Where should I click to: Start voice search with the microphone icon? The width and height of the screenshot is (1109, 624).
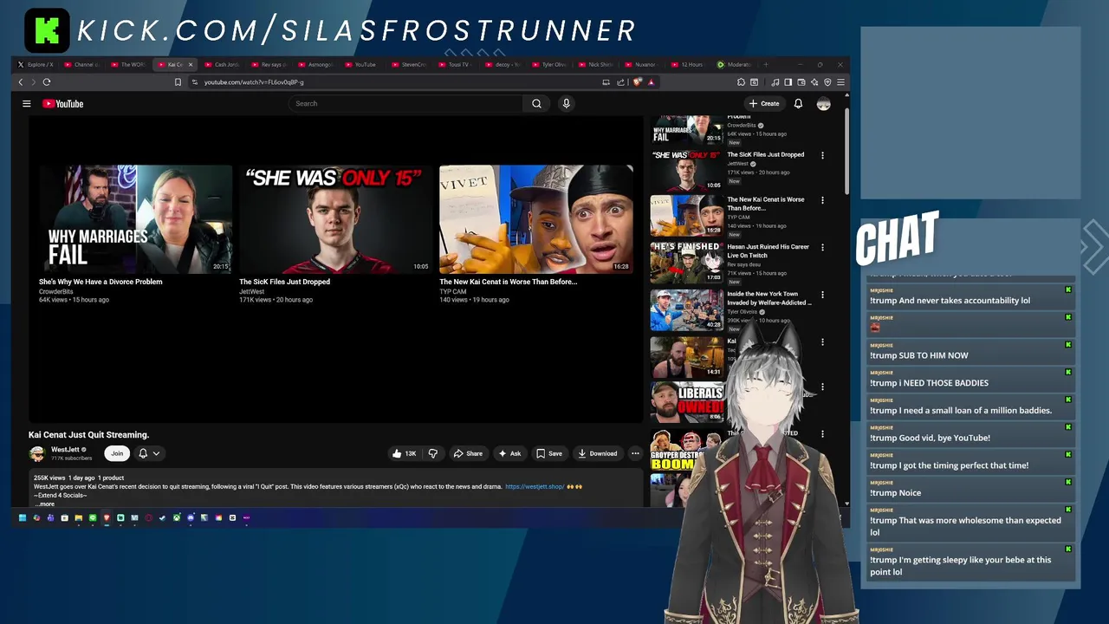(566, 104)
